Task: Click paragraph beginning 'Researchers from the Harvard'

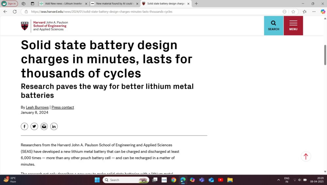Action: coord(100,155)
